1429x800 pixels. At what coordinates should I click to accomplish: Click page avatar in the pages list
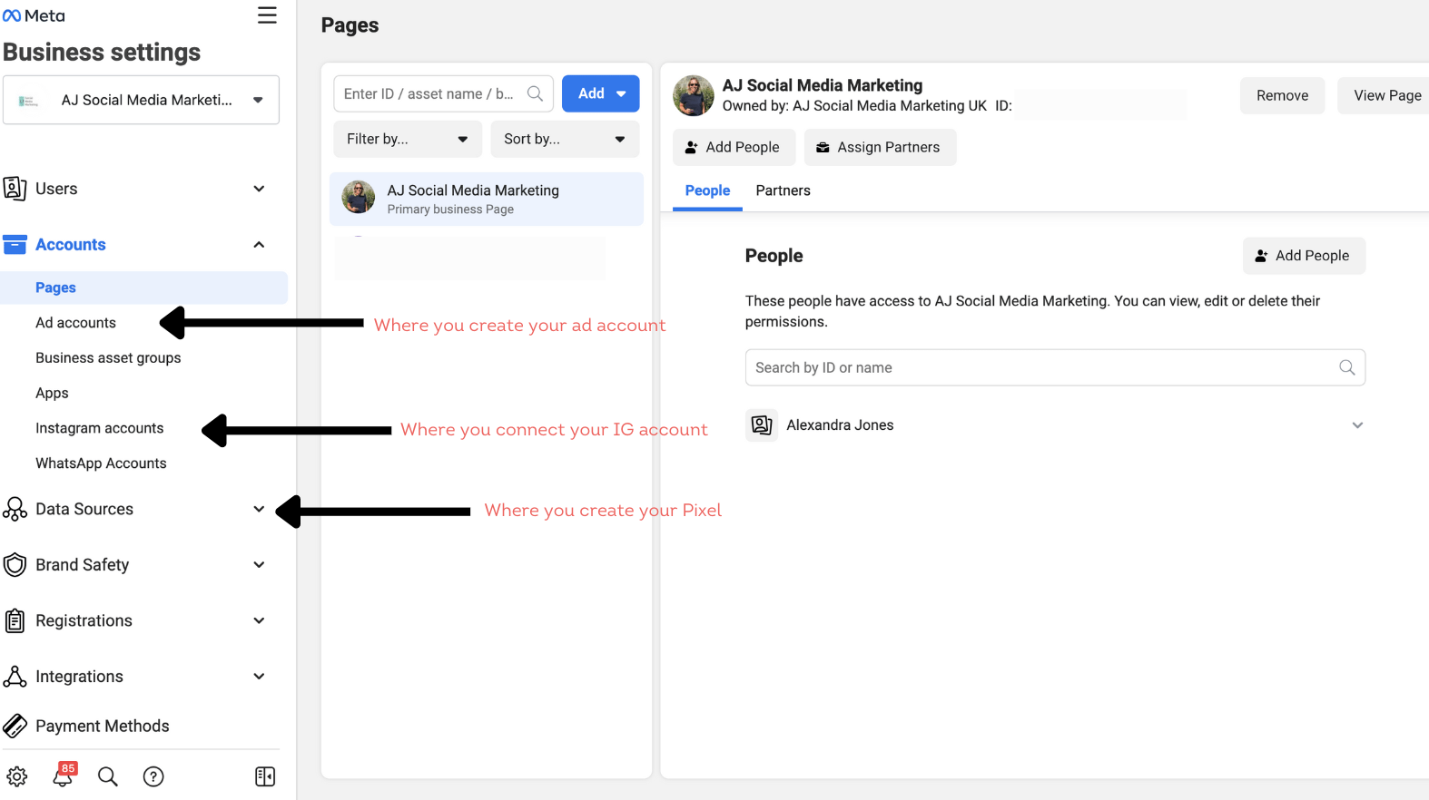click(x=359, y=197)
